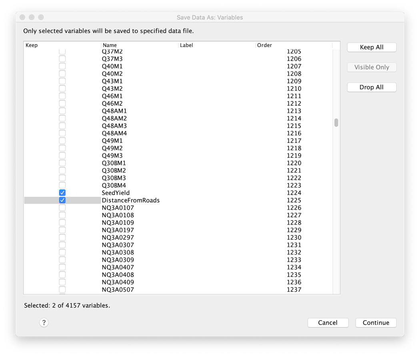
Task: Select the NQ3A0408 variable name
Action: [118, 275]
